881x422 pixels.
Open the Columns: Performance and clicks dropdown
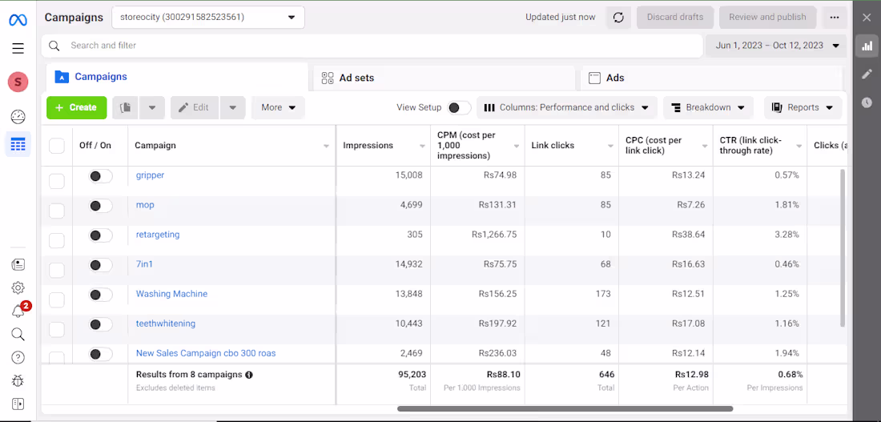coord(567,107)
